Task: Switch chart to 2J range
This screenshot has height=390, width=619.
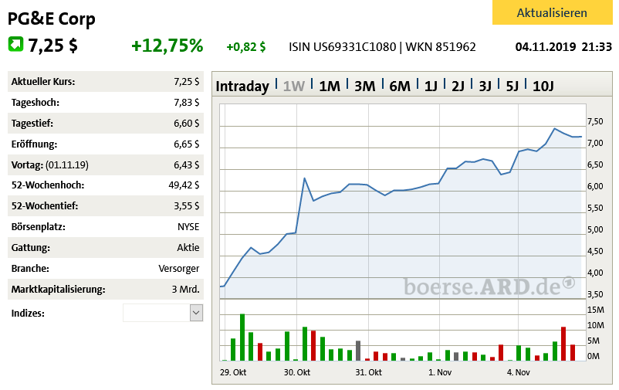Action: [x=458, y=86]
